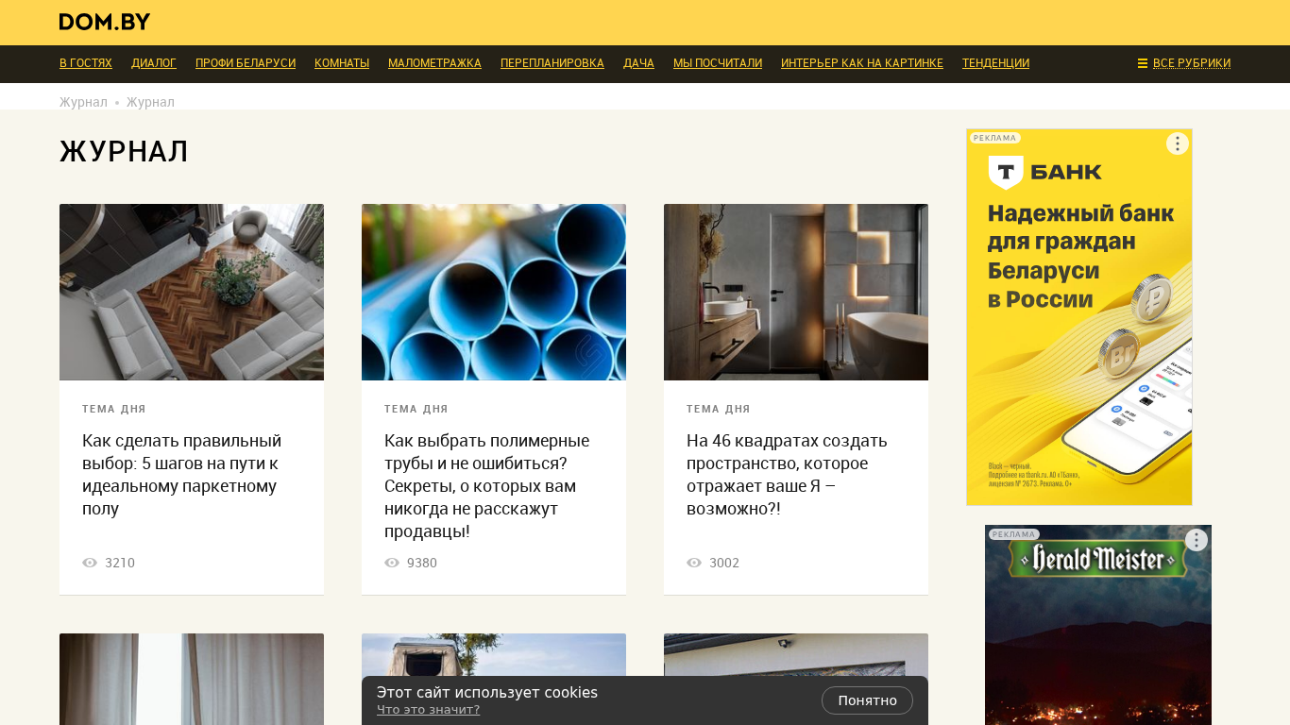Click the 3210 view count
The height and width of the screenshot is (725, 1290).
point(120,563)
